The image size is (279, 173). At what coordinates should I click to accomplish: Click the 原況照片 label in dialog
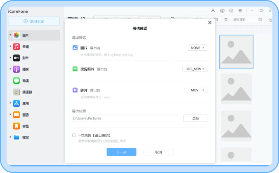(x=87, y=69)
